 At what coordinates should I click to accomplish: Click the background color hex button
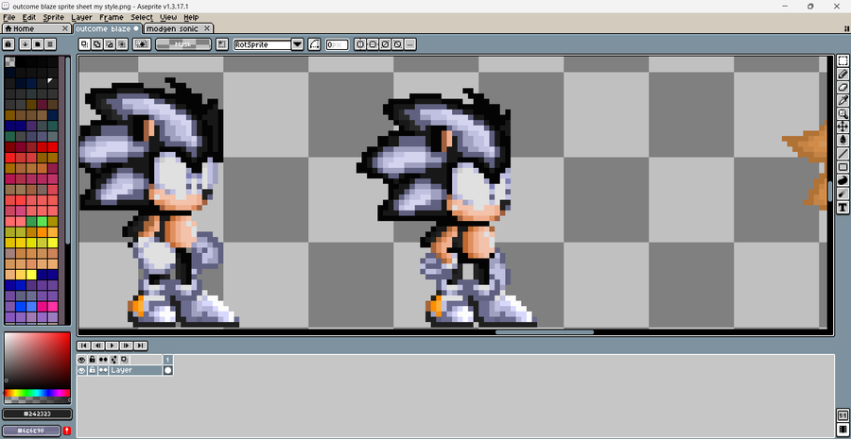pyautogui.click(x=32, y=431)
